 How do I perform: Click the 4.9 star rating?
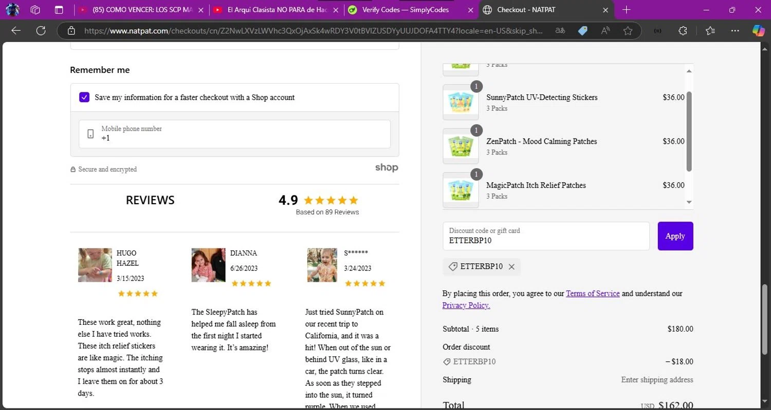pos(319,200)
